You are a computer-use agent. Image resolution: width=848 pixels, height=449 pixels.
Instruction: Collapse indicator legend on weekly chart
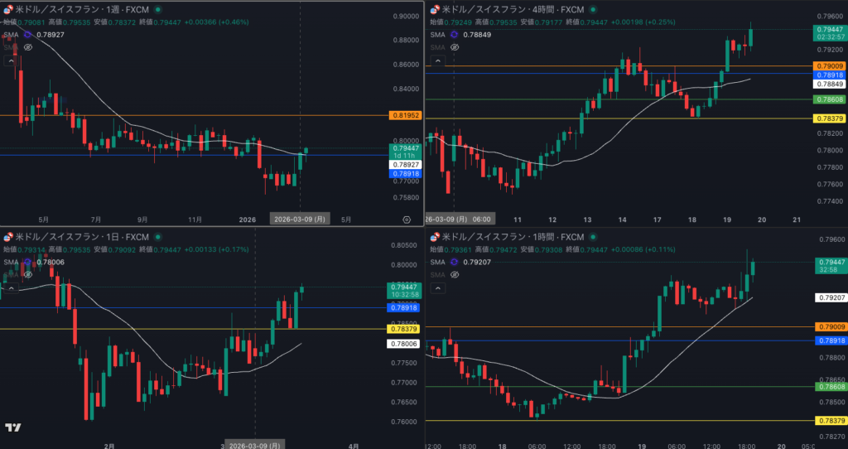coord(11,61)
